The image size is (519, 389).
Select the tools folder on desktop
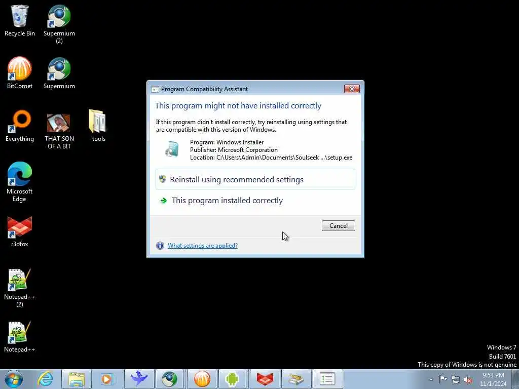98,126
